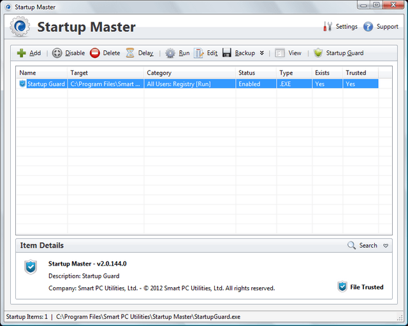Select the Startup Guard list row
Screen dimensions: 408x326
tap(46, 84)
